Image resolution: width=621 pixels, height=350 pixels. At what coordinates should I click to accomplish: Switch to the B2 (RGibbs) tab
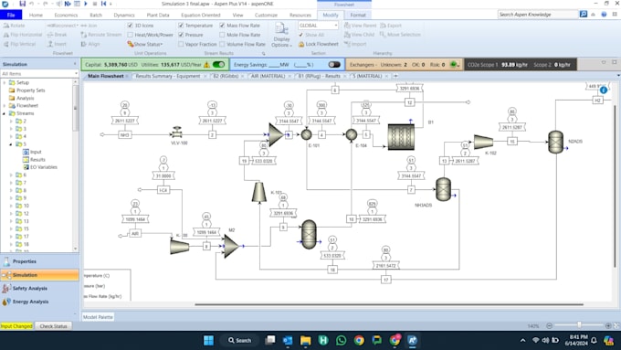[226, 76]
